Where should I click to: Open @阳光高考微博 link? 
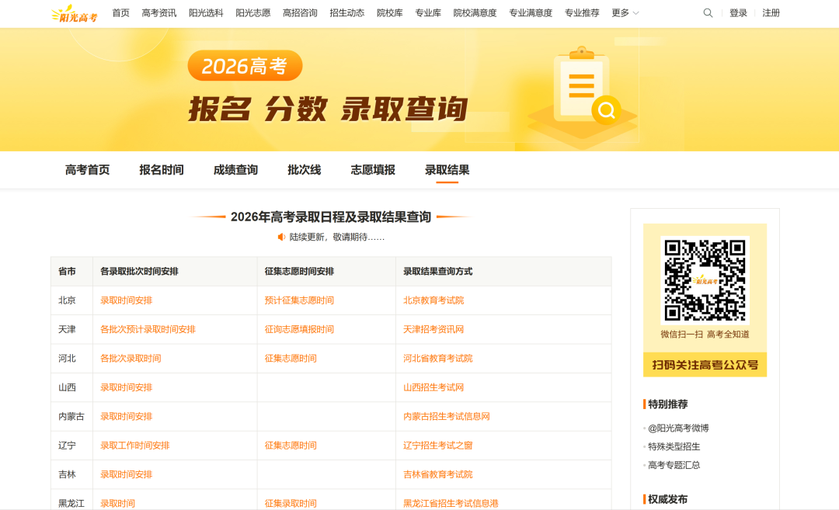coord(678,428)
